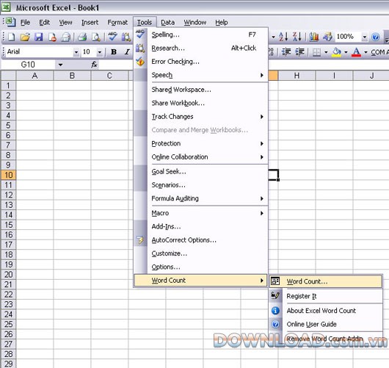Launch the Chart Wizard icon

pyautogui.click(x=314, y=37)
